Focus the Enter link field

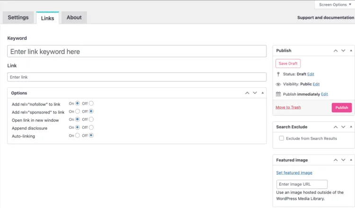(137, 77)
